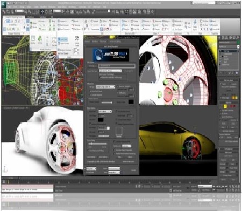The width and height of the screenshot is (242, 211).
Task: Click the Curve Fitting slider track
Action: [97, 144]
